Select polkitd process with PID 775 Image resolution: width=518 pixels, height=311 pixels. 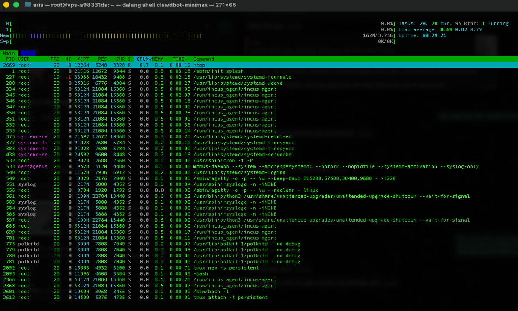259,244
